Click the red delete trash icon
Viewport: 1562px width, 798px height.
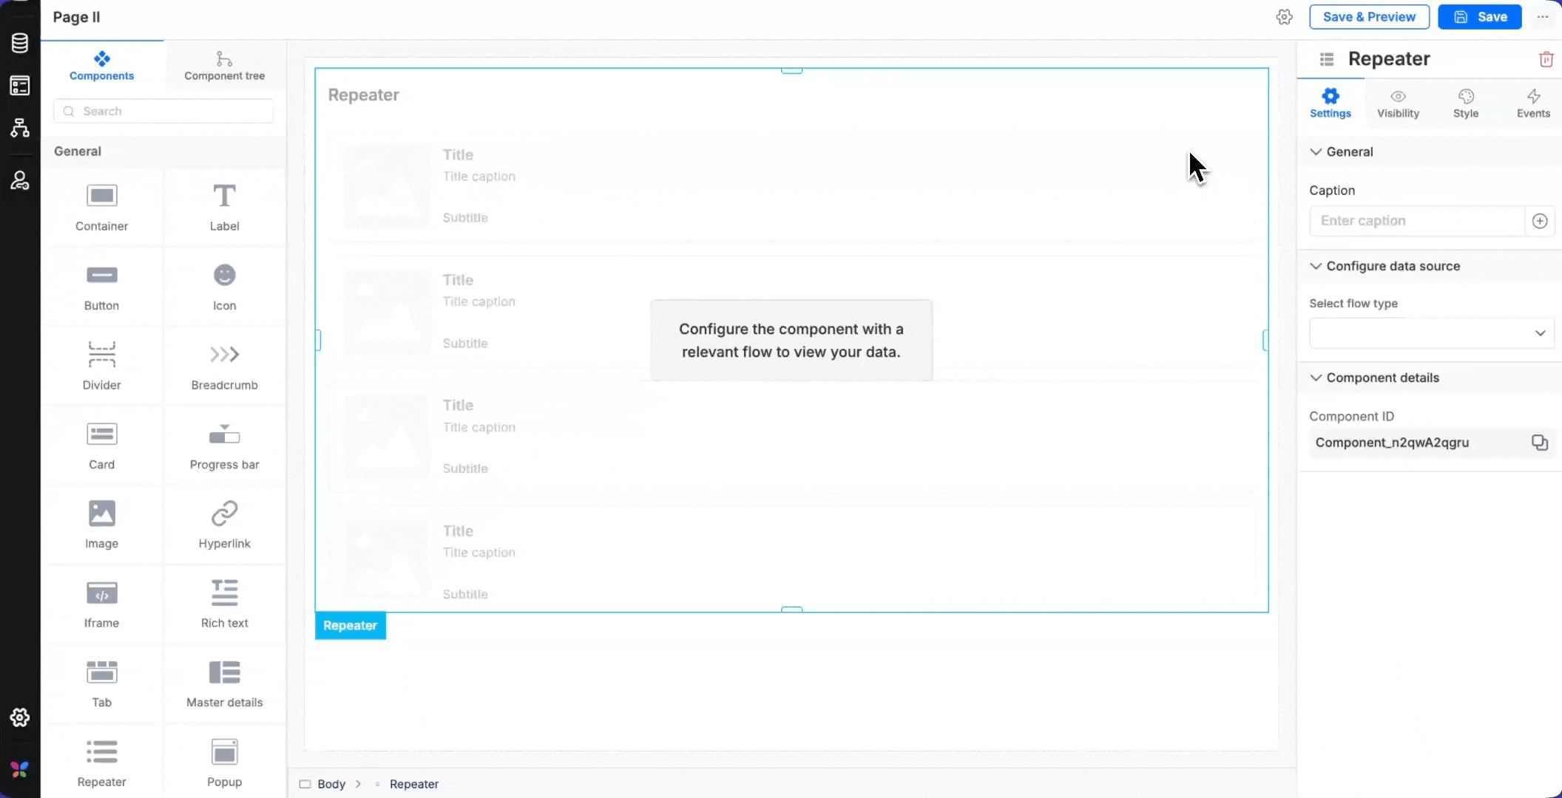[x=1546, y=59]
